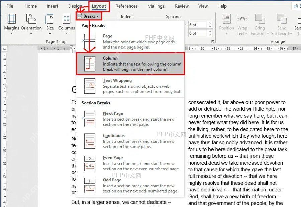Open the File tab
The height and width of the screenshot is (207, 301).
pyautogui.click(x=10, y=6)
